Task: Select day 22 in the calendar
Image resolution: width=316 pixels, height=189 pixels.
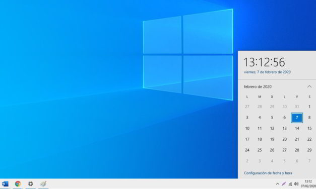Action: (309, 139)
